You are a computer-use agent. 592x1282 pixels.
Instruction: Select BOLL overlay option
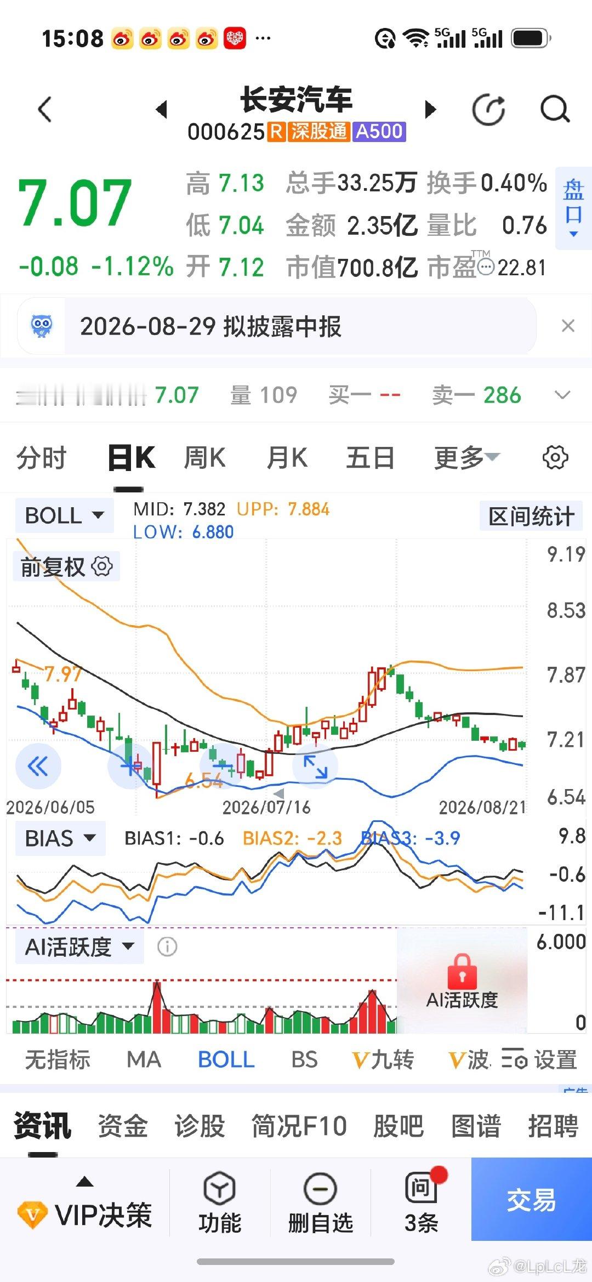point(226,1059)
